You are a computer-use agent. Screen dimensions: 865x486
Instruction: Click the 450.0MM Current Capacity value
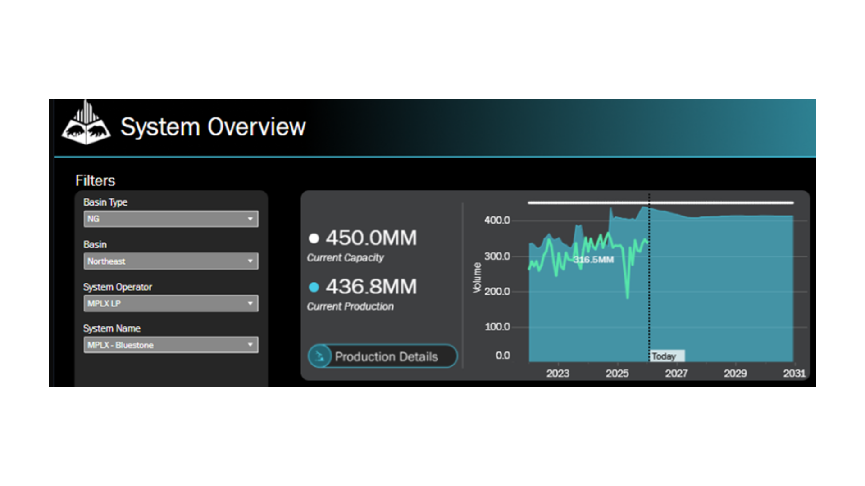pos(371,238)
